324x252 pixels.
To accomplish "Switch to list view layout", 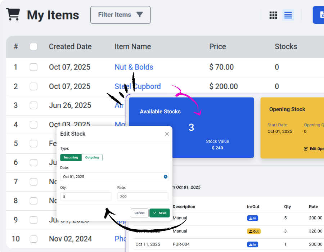I will pos(288,15).
